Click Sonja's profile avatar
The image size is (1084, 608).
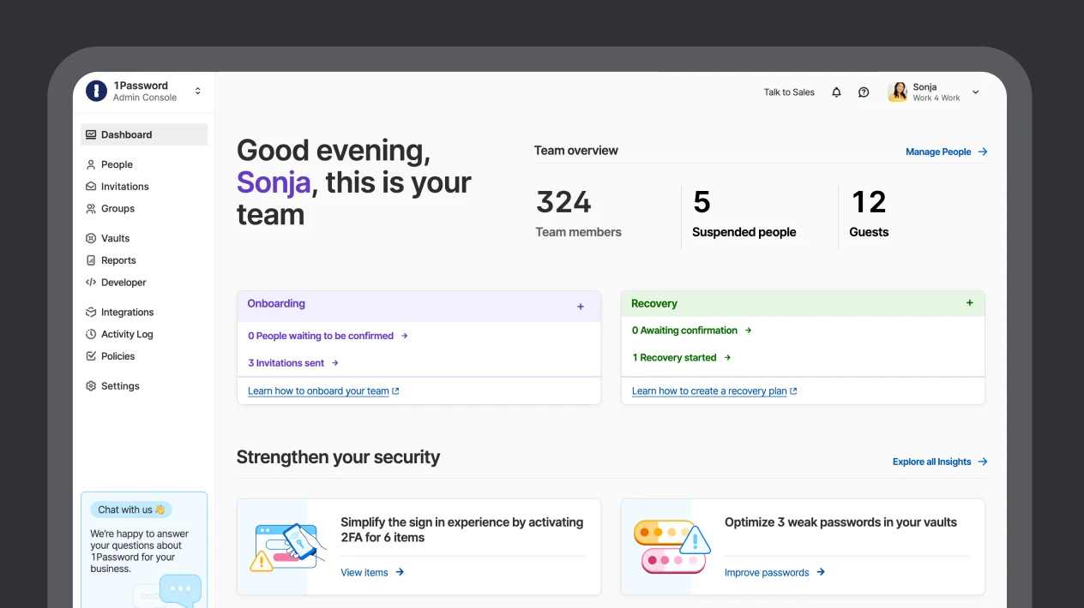(x=898, y=92)
